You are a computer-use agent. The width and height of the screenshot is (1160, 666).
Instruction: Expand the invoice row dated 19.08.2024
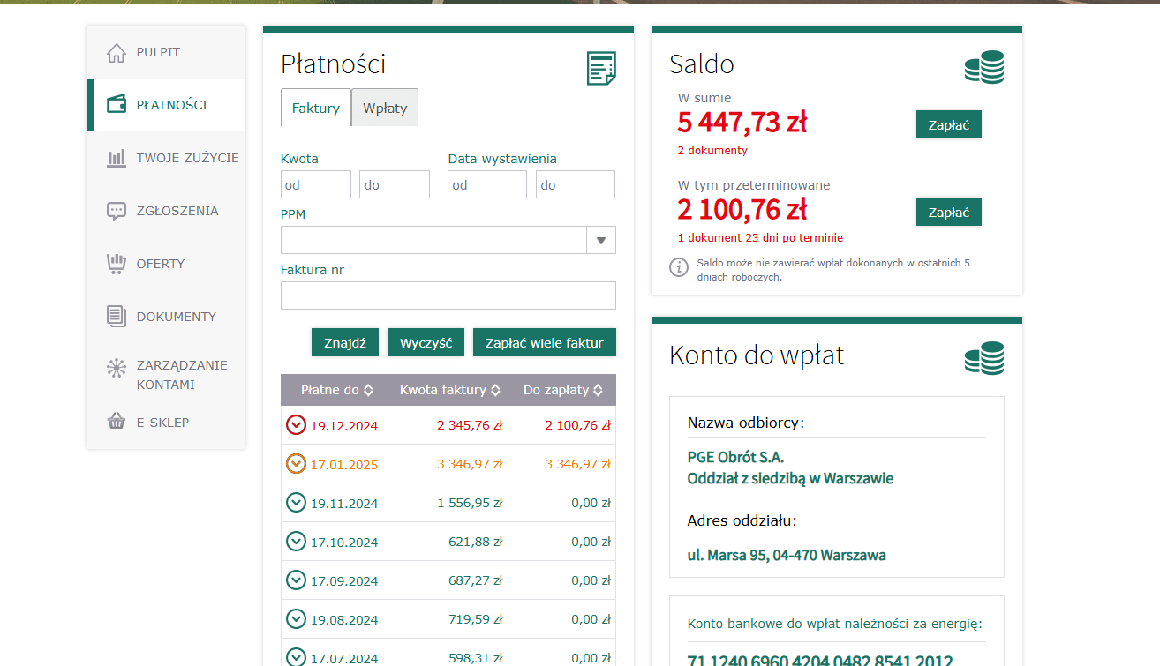296,619
